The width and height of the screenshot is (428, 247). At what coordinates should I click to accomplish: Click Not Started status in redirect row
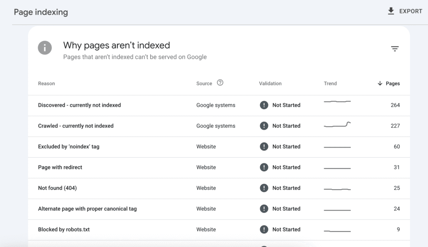pos(286,167)
